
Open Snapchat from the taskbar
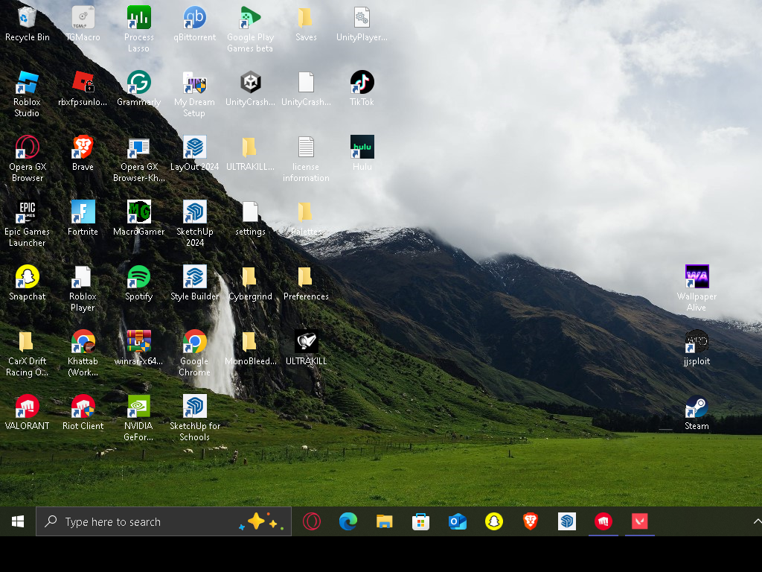[494, 521]
